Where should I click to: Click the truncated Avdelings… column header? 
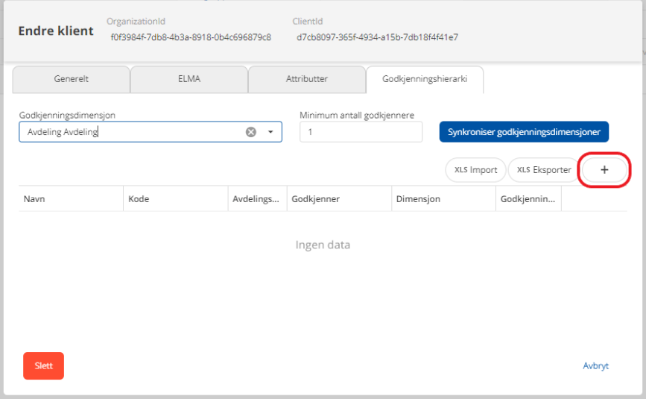257,199
